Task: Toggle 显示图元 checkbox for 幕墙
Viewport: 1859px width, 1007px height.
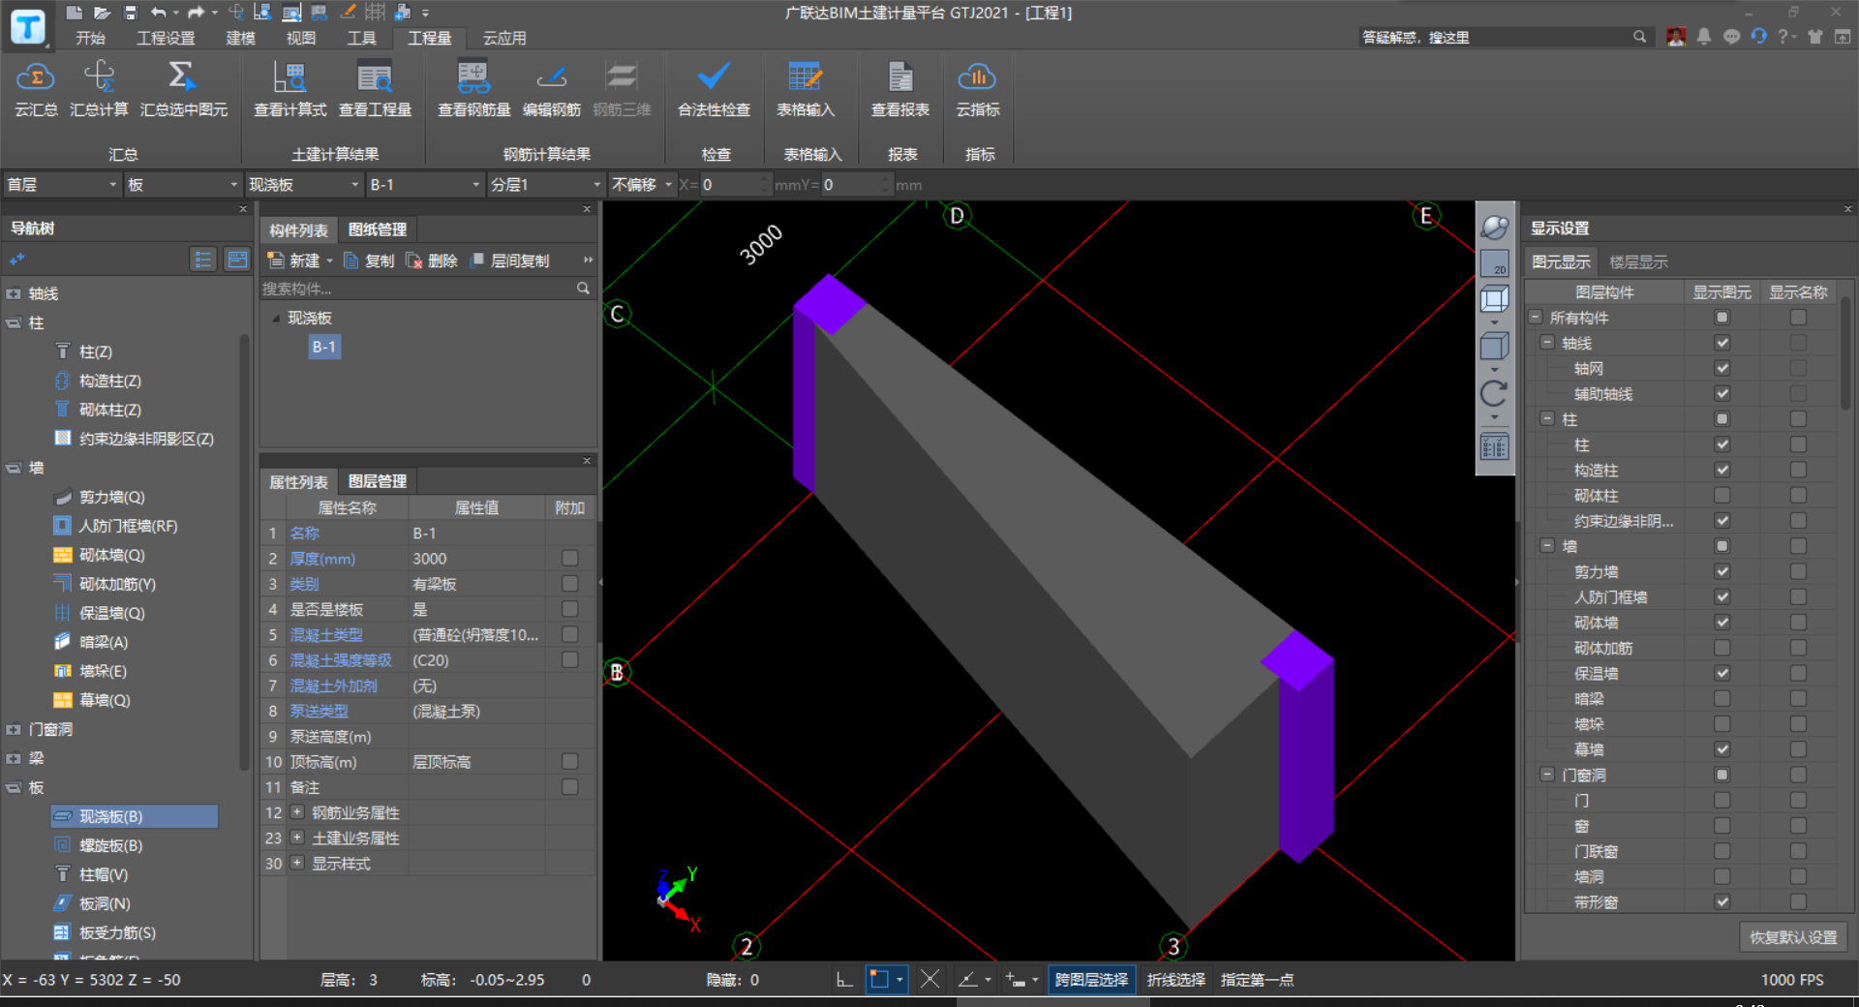Action: tap(1722, 749)
